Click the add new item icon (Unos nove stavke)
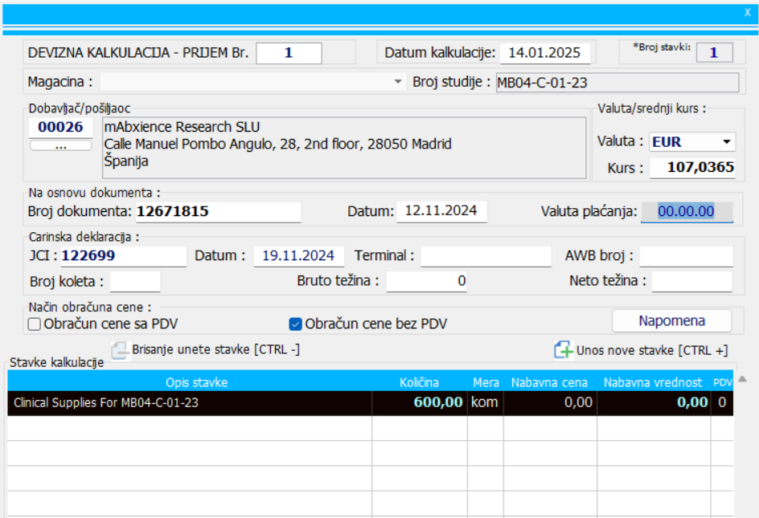The height and width of the screenshot is (518, 759). click(563, 350)
